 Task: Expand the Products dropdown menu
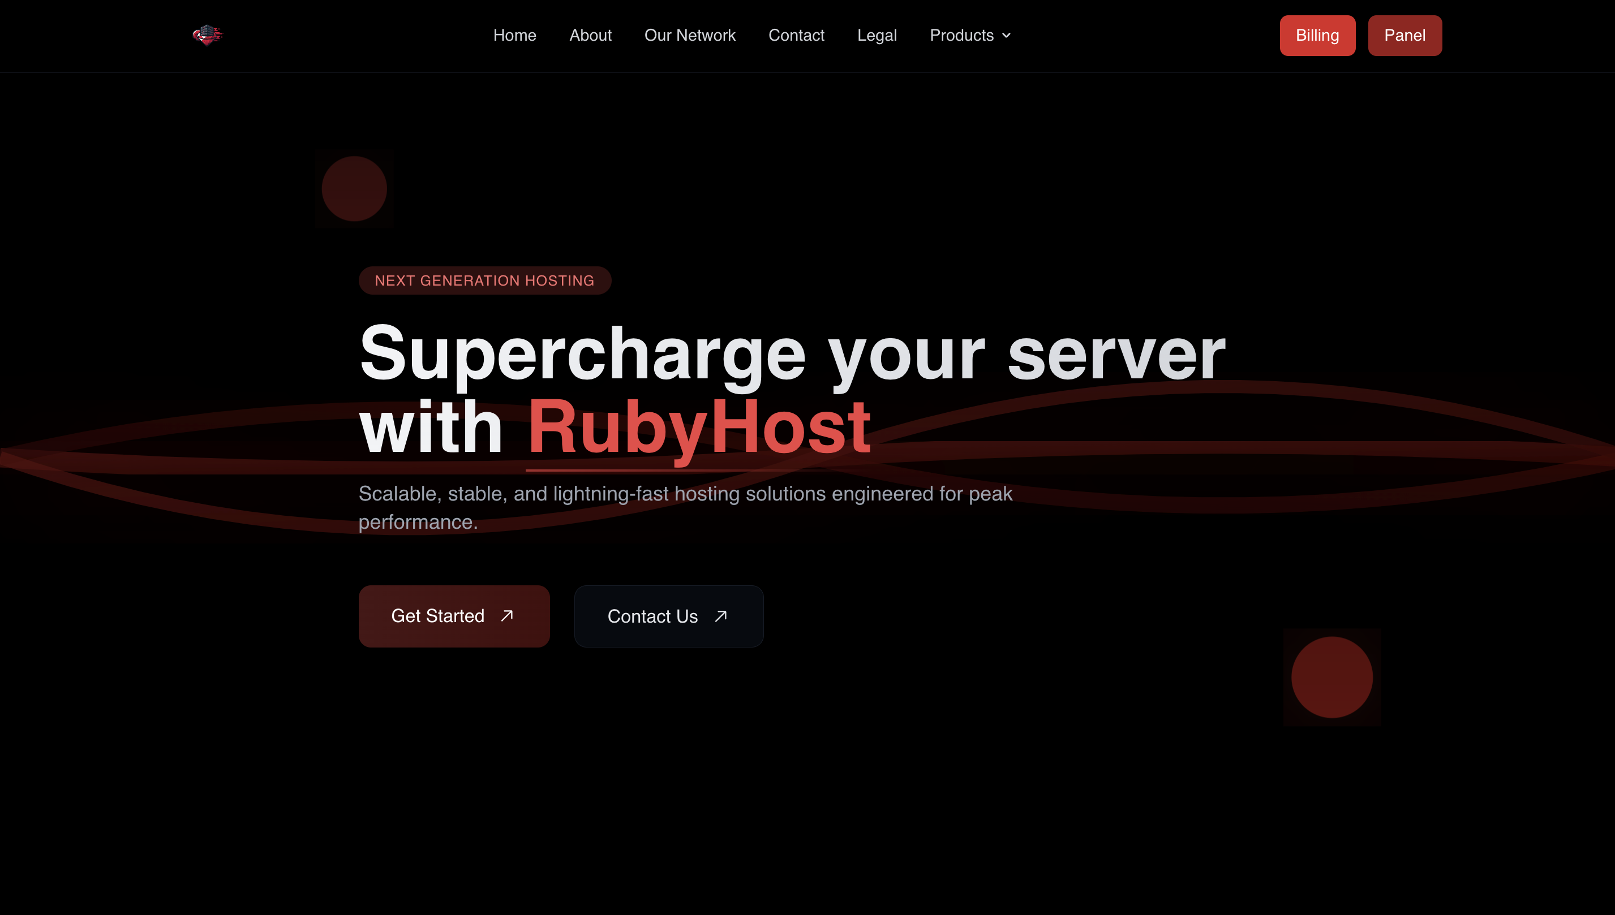click(970, 36)
